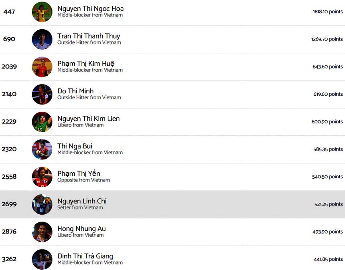Viewport: 345px width, 270px height.
Task: Click Nguyen Thi Kim Lien's avatar
Action: click(x=42, y=122)
